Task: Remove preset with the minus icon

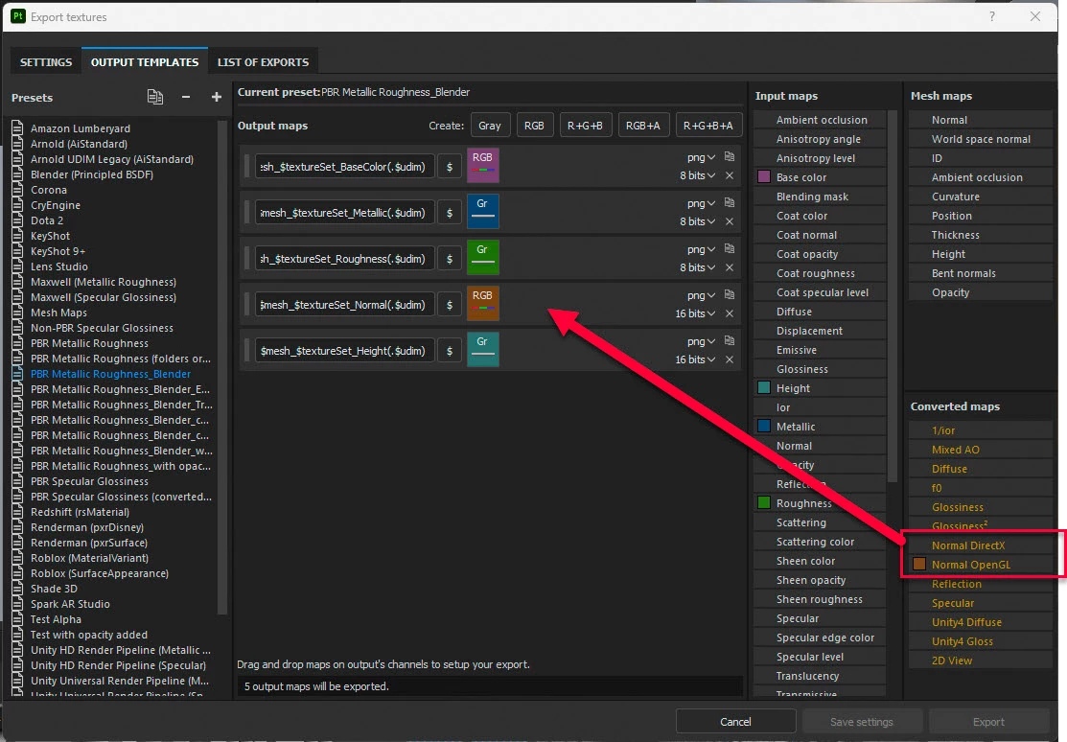Action: (x=186, y=98)
